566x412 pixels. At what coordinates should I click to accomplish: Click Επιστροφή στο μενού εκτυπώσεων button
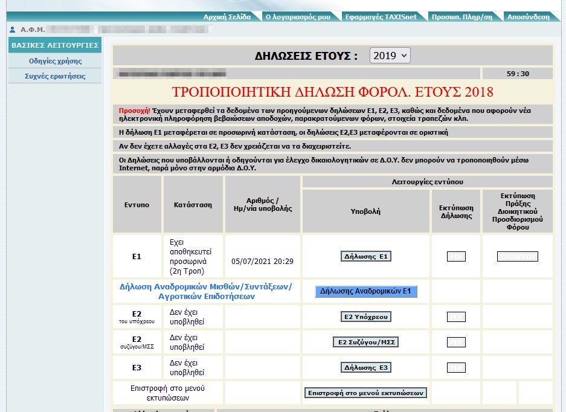pyautogui.click(x=365, y=393)
